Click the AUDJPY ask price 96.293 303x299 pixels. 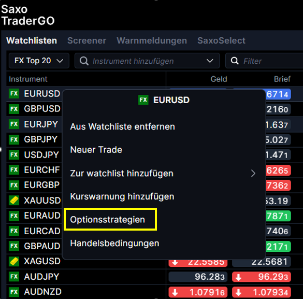262,277
